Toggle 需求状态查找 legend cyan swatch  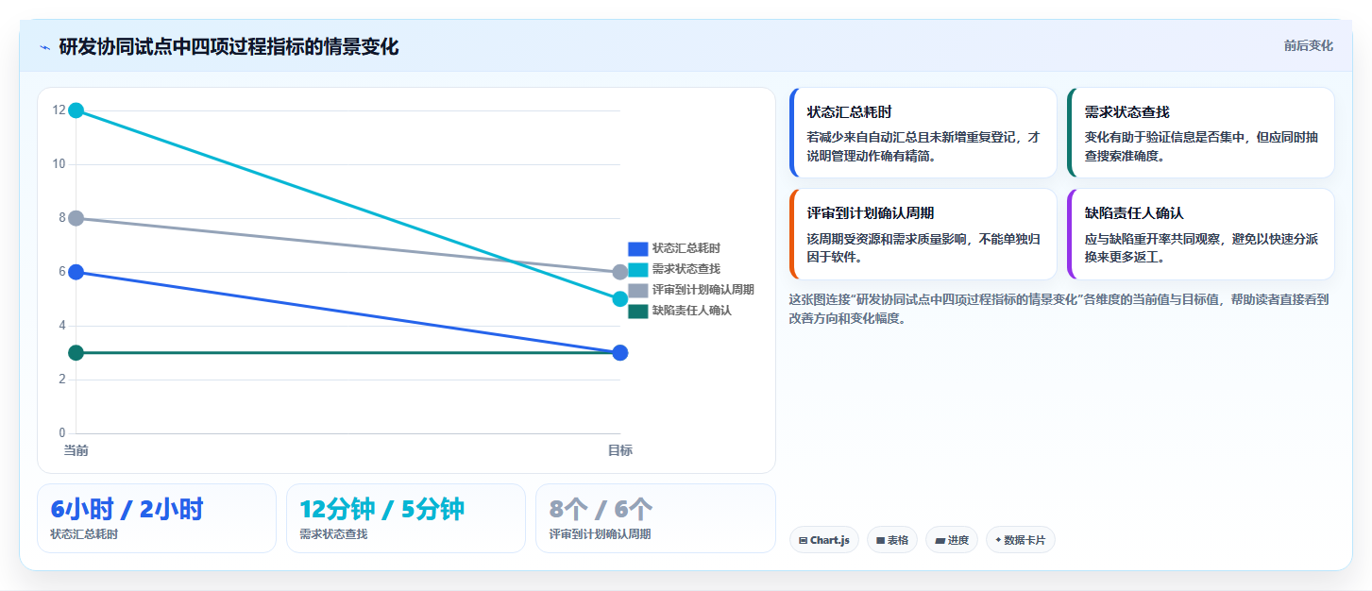(x=637, y=269)
